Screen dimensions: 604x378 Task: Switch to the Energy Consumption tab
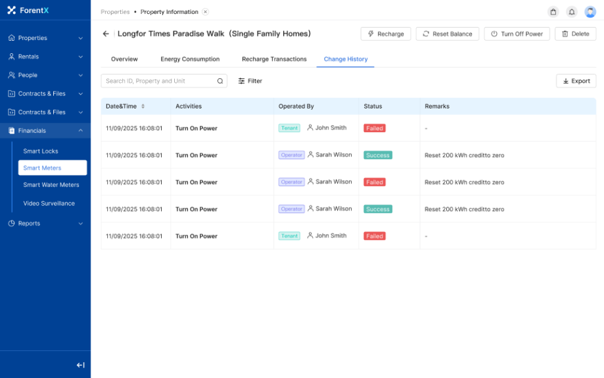190,59
